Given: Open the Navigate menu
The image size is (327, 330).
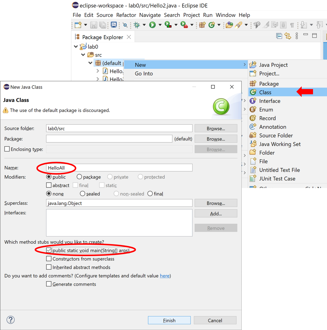Looking at the screenshot, I should [x=150, y=15].
